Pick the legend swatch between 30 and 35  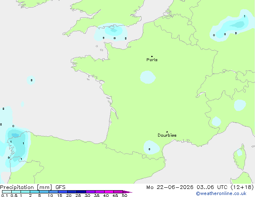90,192
